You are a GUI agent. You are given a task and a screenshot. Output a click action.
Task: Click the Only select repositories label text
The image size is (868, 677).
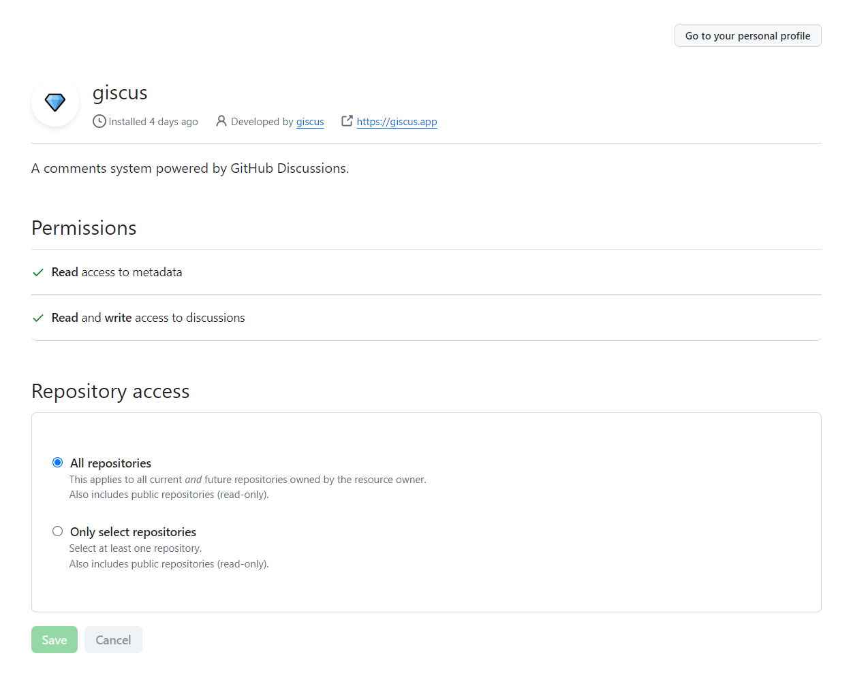click(133, 532)
